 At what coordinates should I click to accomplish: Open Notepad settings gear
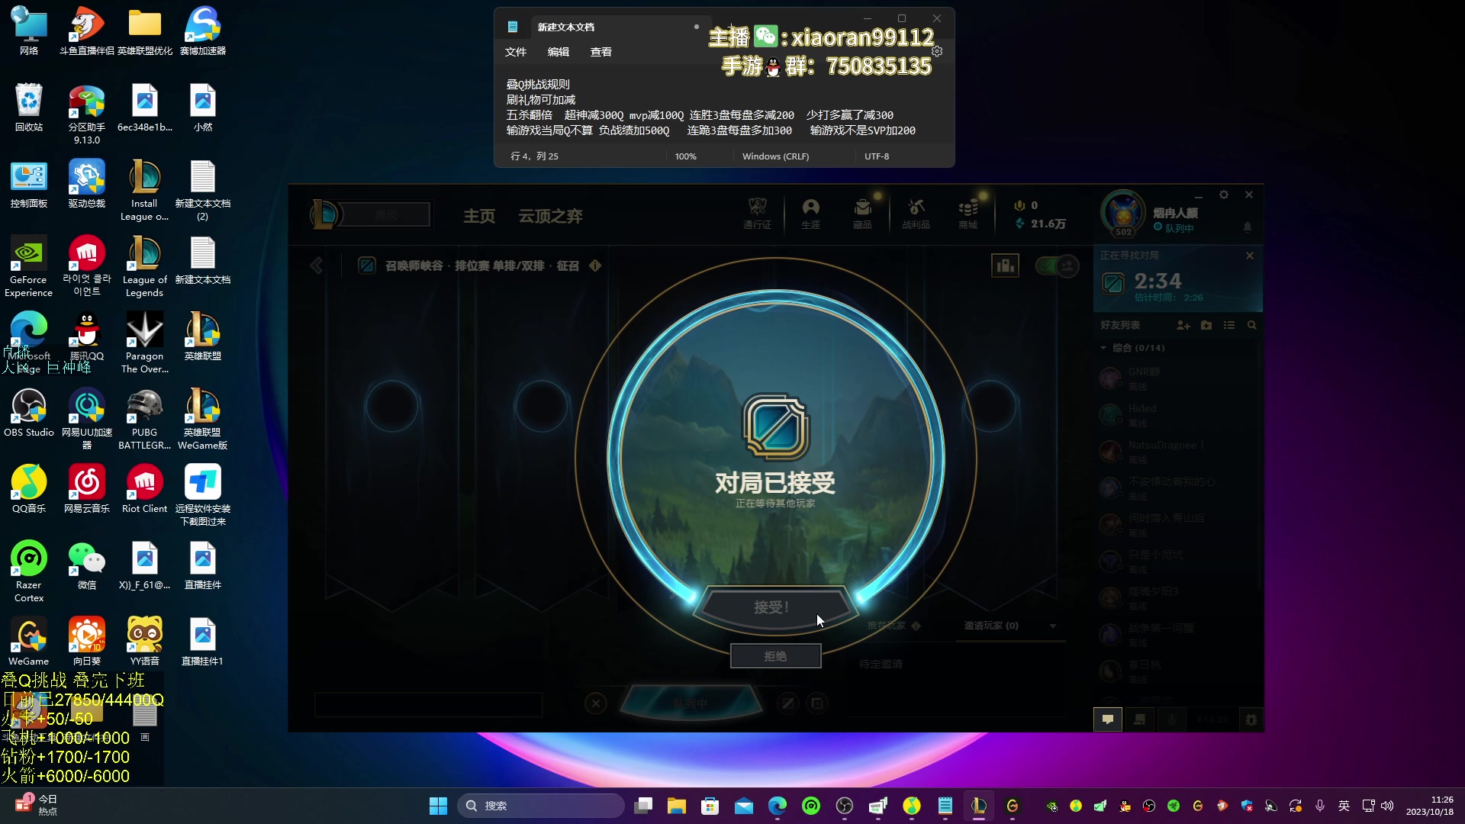point(937,51)
